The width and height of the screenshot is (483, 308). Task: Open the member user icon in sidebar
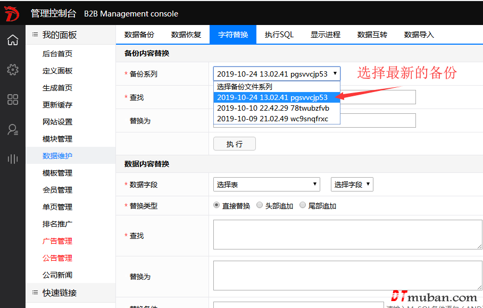point(12,129)
